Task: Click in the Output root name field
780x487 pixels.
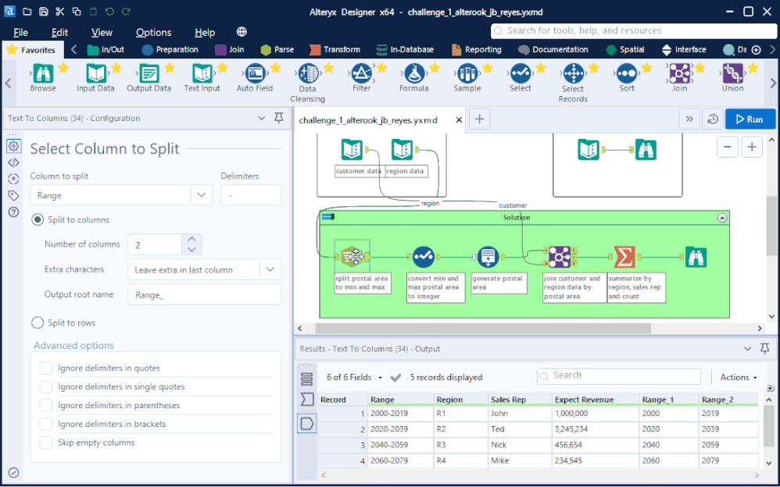Action: pyautogui.click(x=205, y=295)
